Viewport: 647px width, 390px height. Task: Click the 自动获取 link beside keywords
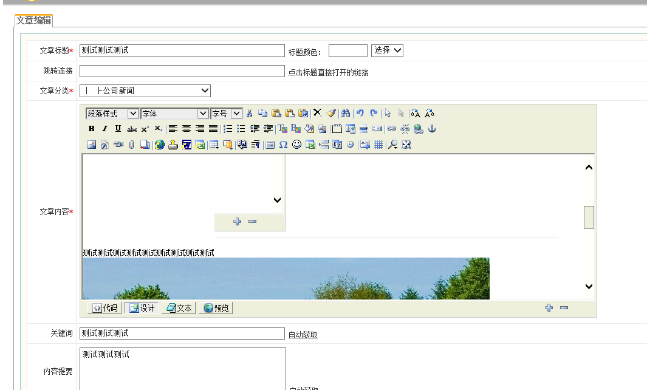point(303,335)
